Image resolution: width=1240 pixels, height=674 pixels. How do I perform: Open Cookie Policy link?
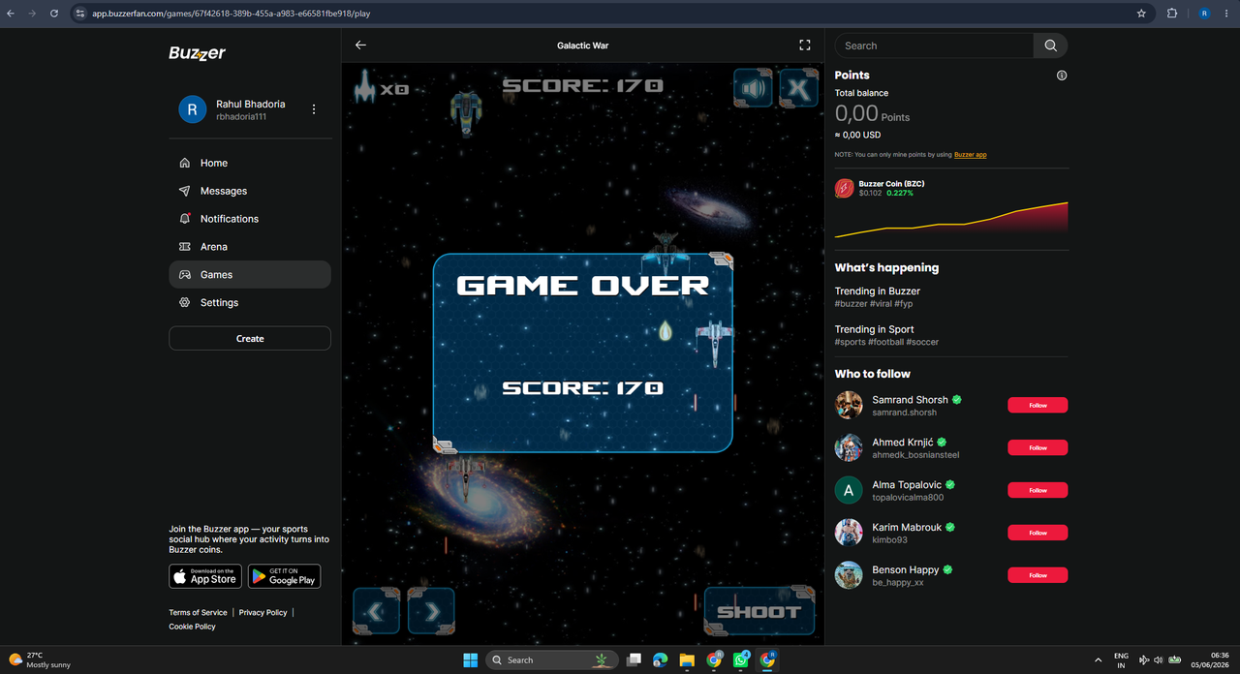[x=192, y=627]
